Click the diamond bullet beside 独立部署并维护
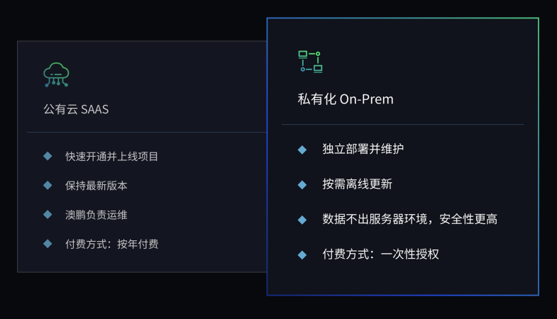The height and width of the screenshot is (319, 557). click(x=302, y=150)
